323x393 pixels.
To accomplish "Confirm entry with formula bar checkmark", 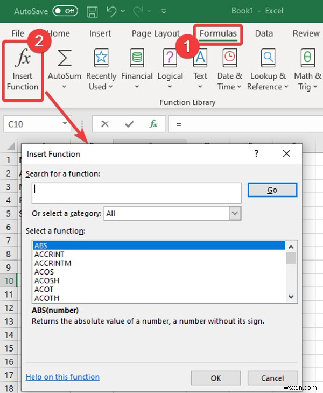I will pyautogui.click(x=129, y=124).
